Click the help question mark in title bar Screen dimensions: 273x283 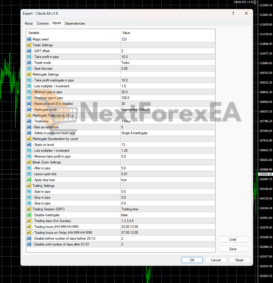[x=233, y=13]
